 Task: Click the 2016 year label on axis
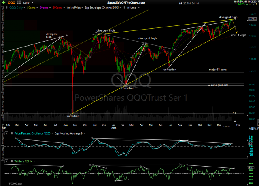click(x=114, y=128)
